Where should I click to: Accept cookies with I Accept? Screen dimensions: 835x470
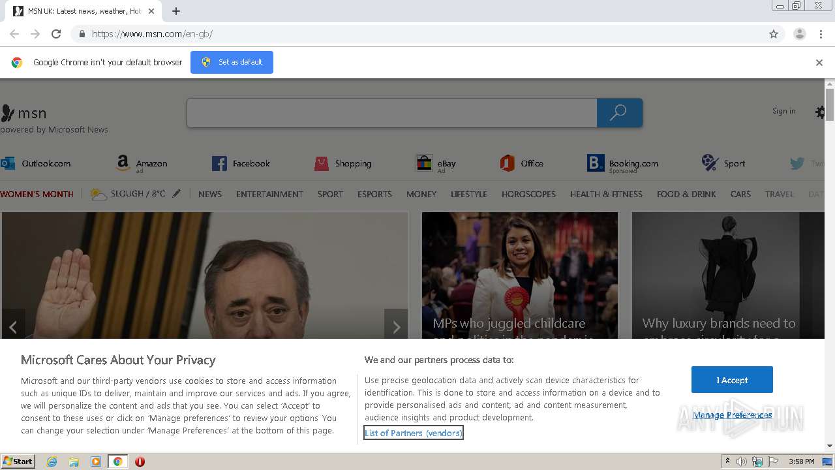pyautogui.click(x=732, y=380)
